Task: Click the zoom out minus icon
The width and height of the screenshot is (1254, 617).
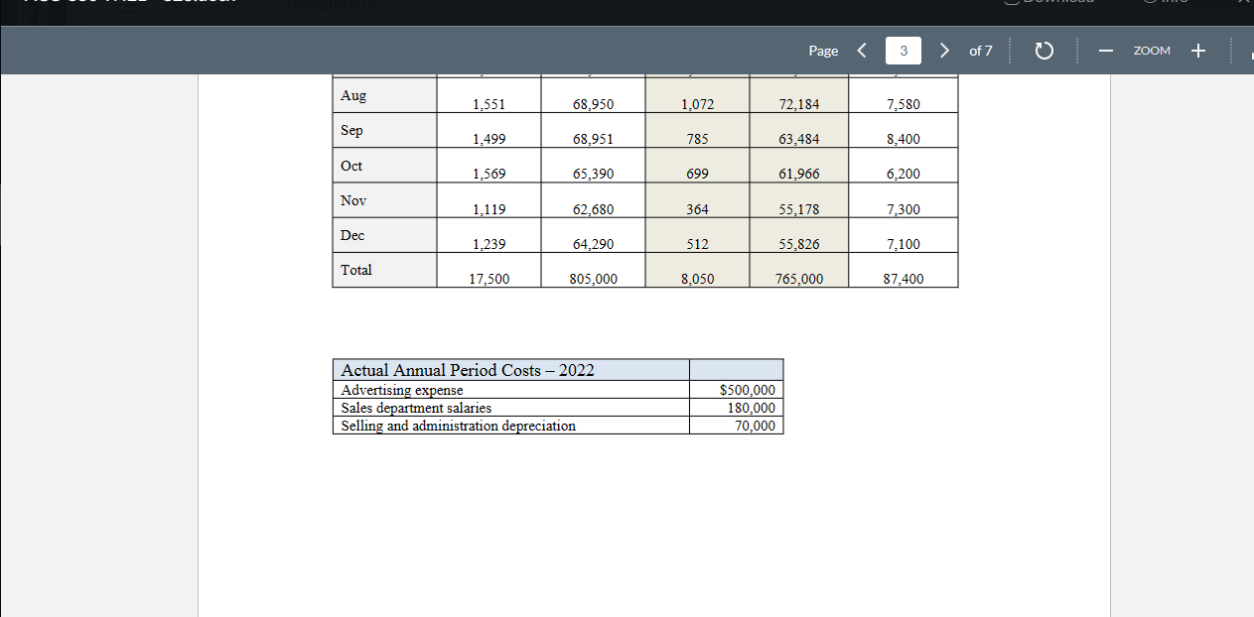Action: click(1106, 51)
